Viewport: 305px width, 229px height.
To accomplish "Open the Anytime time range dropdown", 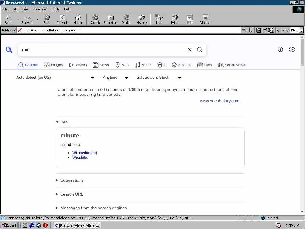I will tap(116, 78).
